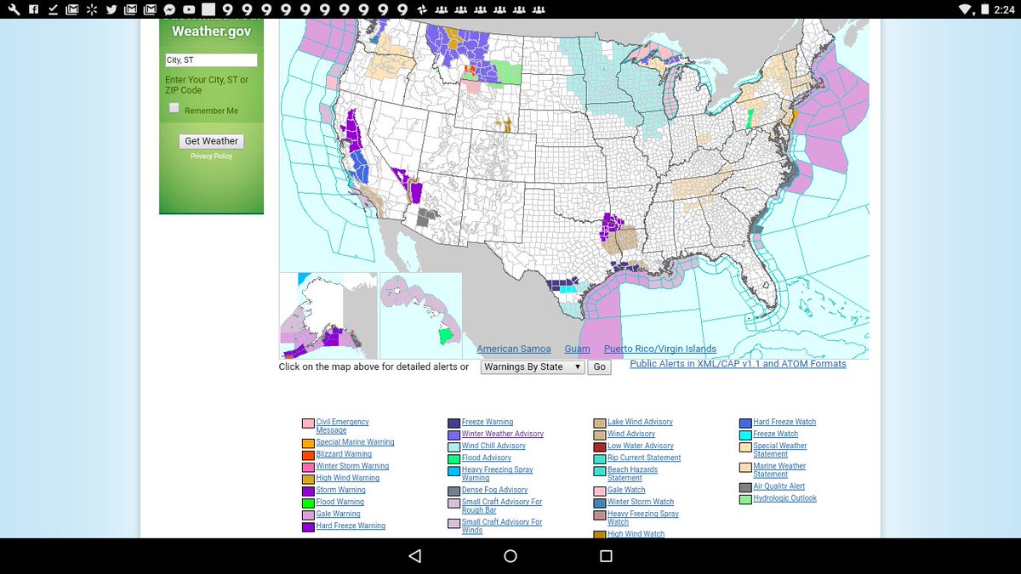The width and height of the screenshot is (1021, 574).
Task: Open the Marine Weather Statement legend link
Action: pyautogui.click(x=779, y=470)
